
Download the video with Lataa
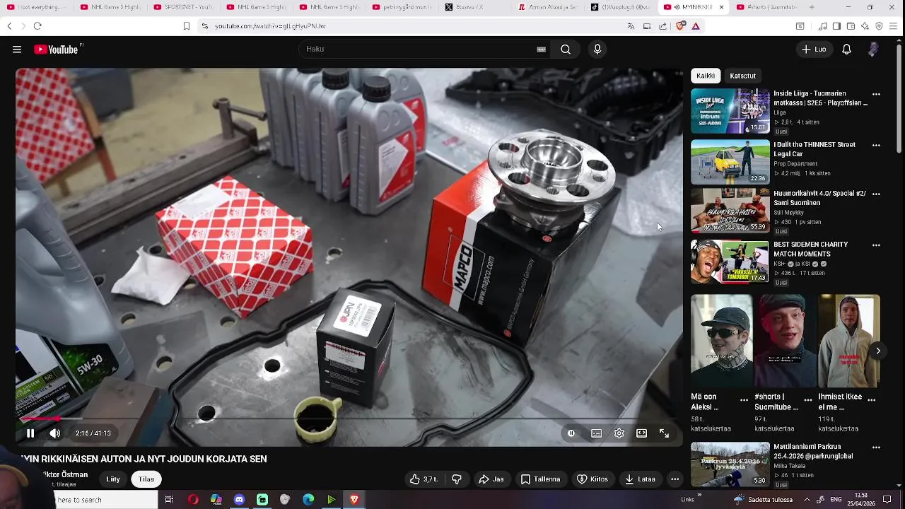pos(640,479)
